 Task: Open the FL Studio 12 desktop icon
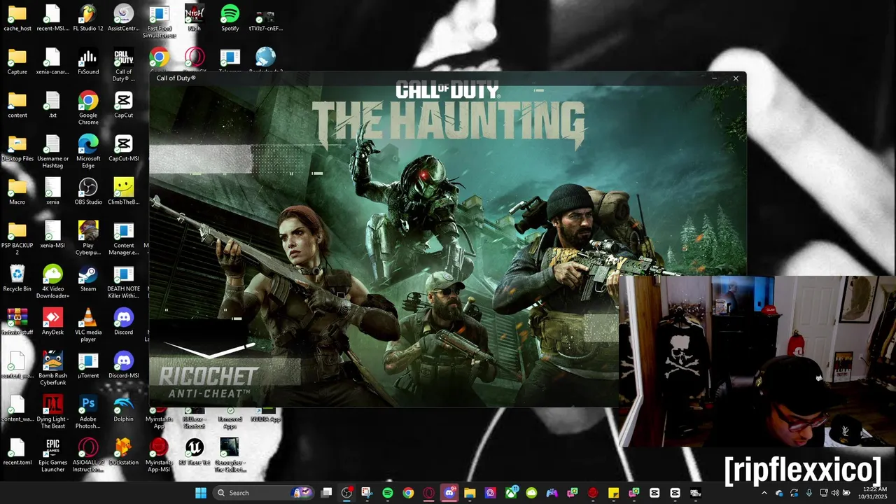point(88,19)
